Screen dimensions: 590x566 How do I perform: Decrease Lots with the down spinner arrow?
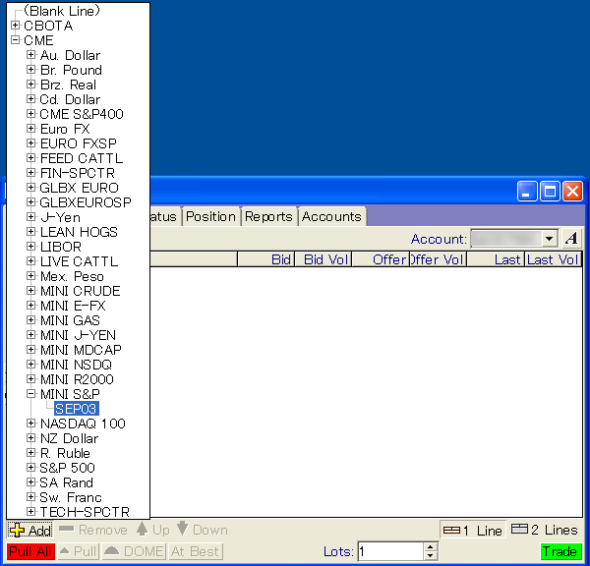point(431,556)
